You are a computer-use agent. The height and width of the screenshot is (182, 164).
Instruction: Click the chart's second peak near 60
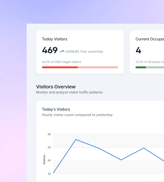pyautogui.click(x=144, y=148)
